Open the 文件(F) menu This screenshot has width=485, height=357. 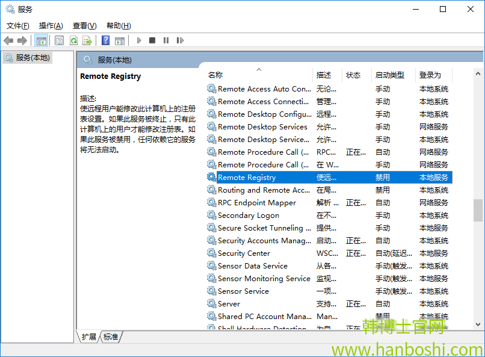17,26
